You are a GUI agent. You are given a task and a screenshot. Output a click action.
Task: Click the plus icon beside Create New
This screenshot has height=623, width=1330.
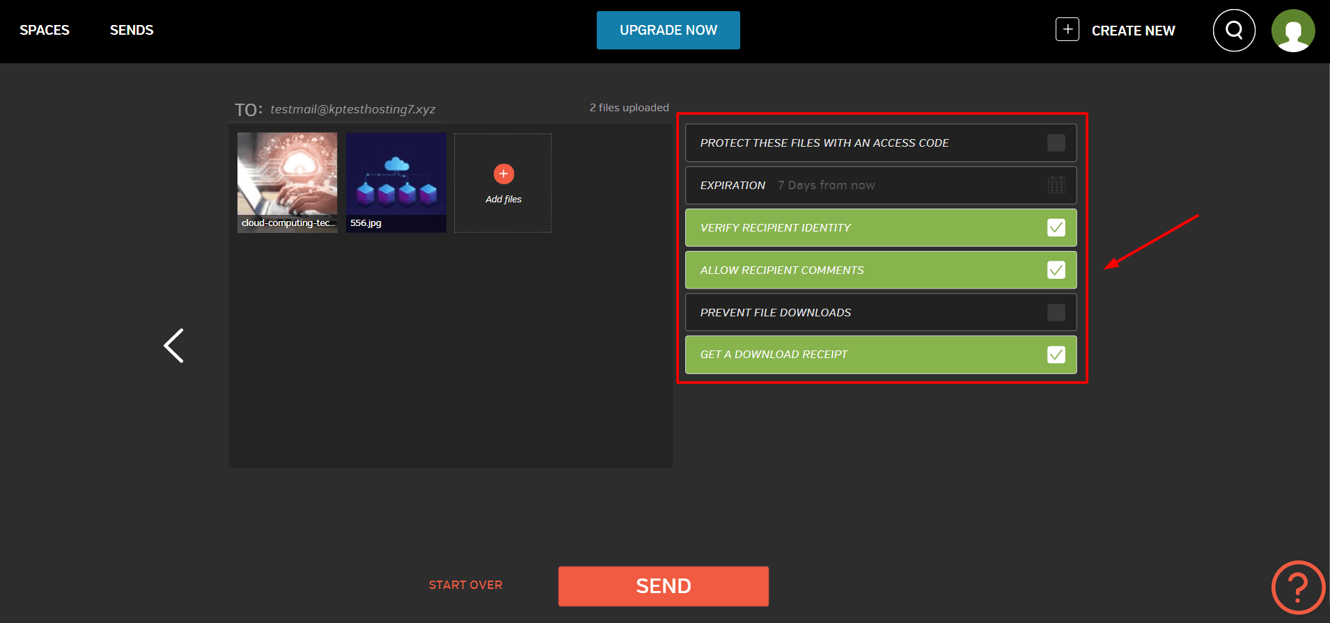pos(1067,29)
